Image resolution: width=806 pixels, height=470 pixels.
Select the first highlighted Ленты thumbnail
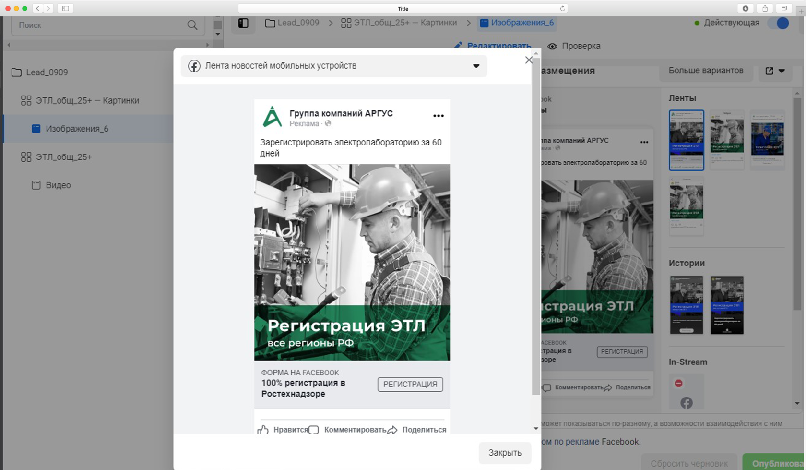pyautogui.click(x=687, y=140)
